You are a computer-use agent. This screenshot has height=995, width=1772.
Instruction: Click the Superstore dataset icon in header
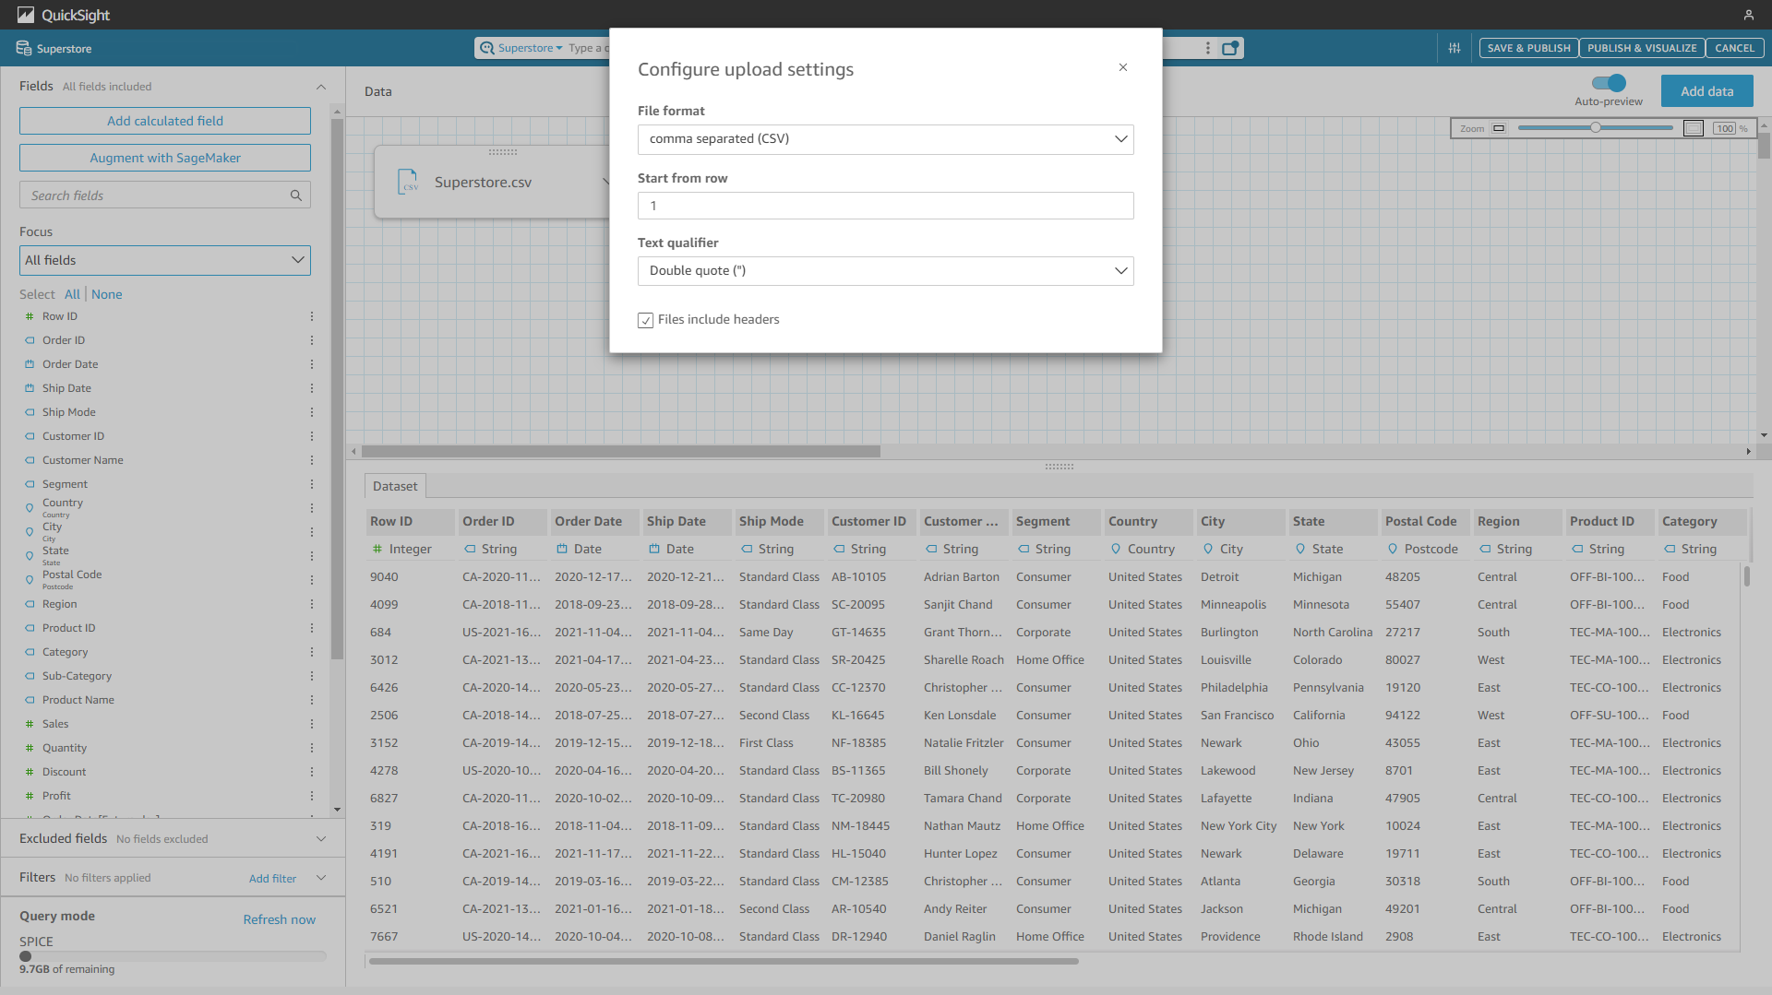click(x=24, y=48)
